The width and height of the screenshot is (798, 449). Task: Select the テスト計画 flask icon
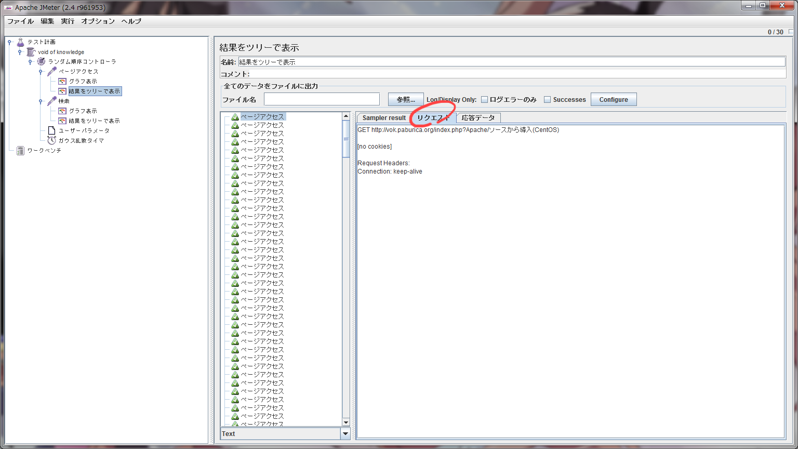pyautogui.click(x=20, y=42)
